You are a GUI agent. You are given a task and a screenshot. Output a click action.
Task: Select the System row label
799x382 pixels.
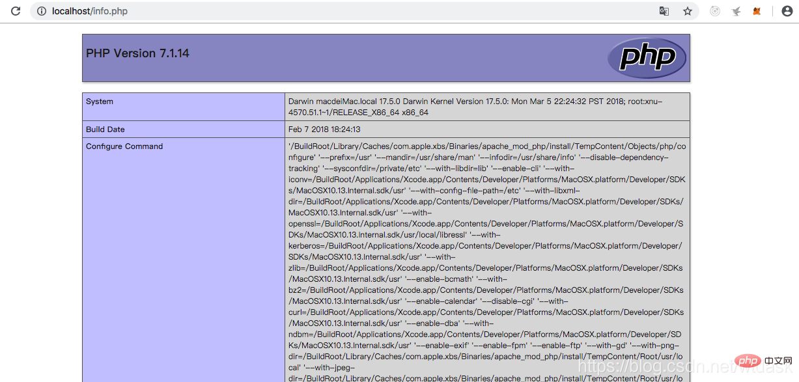pyautogui.click(x=100, y=102)
